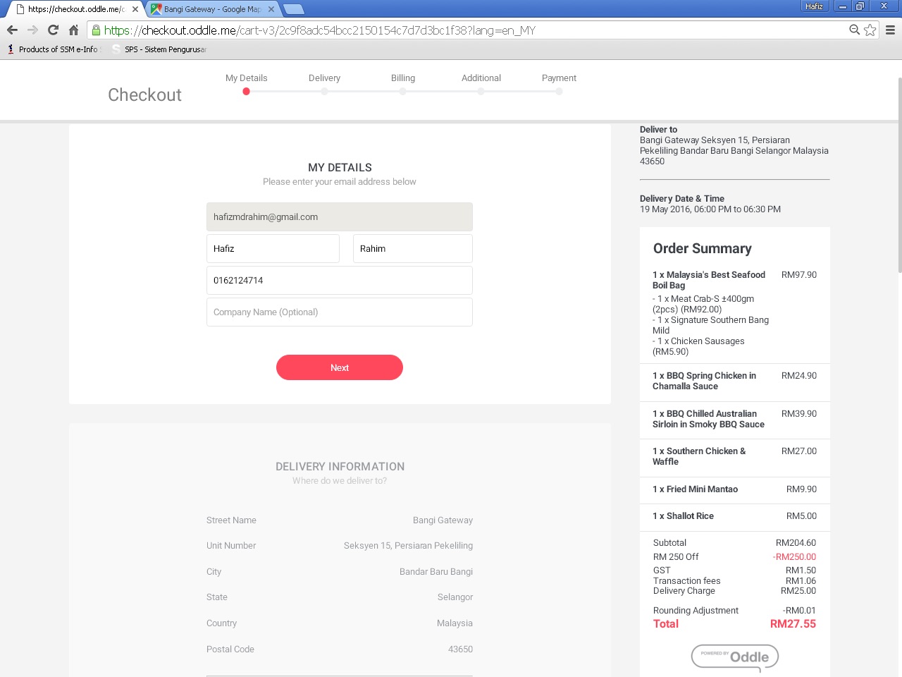
Task: Click the browser back arrow
Action: 12,30
